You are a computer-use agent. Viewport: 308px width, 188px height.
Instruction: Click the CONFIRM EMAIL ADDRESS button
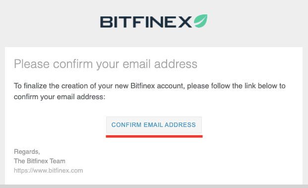pos(154,125)
